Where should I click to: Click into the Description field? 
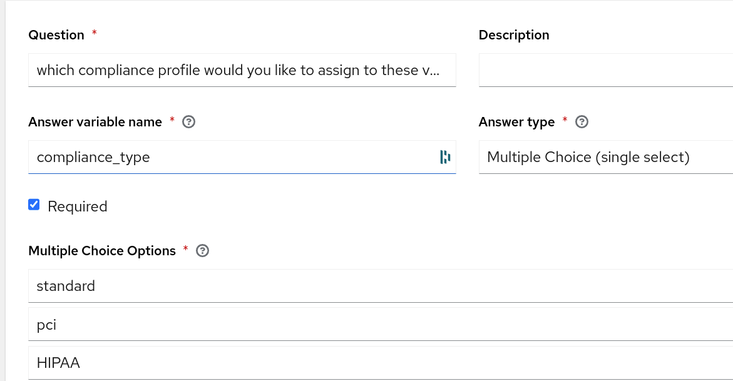pos(605,70)
